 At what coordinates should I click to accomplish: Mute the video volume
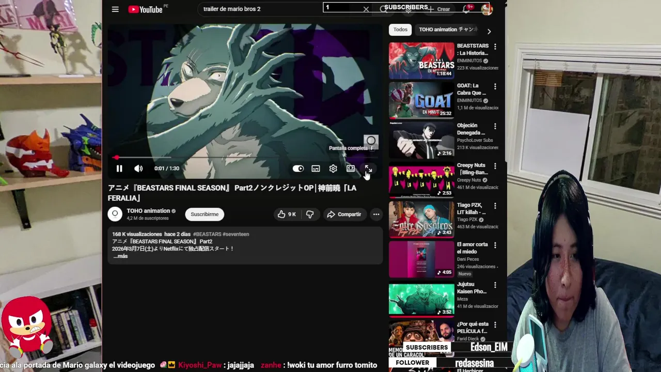point(138,168)
